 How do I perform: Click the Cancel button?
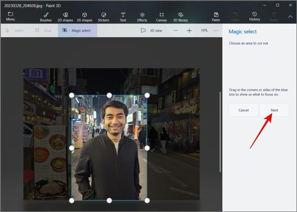coord(243,110)
